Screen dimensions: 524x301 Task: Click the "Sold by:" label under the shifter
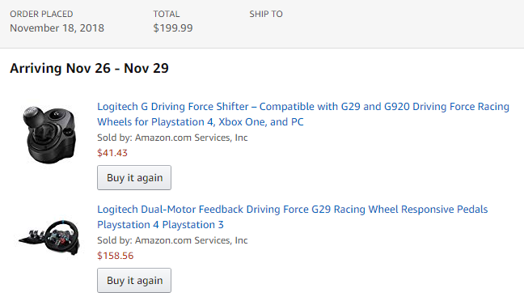[115, 138]
